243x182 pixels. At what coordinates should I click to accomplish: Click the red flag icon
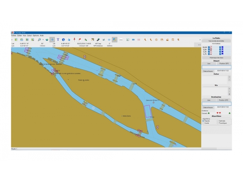[80, 40]
